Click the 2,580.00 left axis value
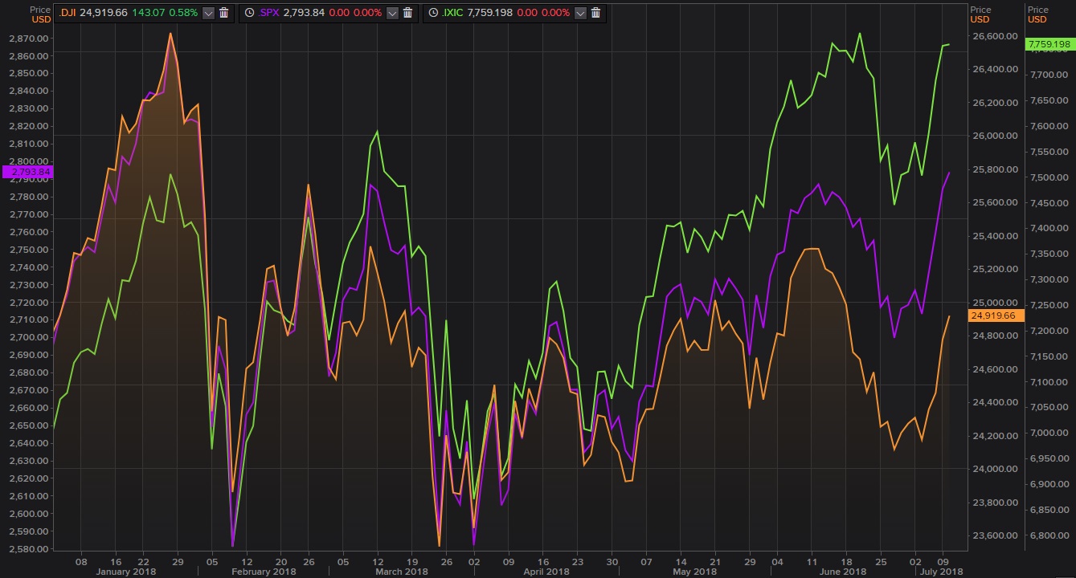The image size is (1076, 578). point(28,549)
